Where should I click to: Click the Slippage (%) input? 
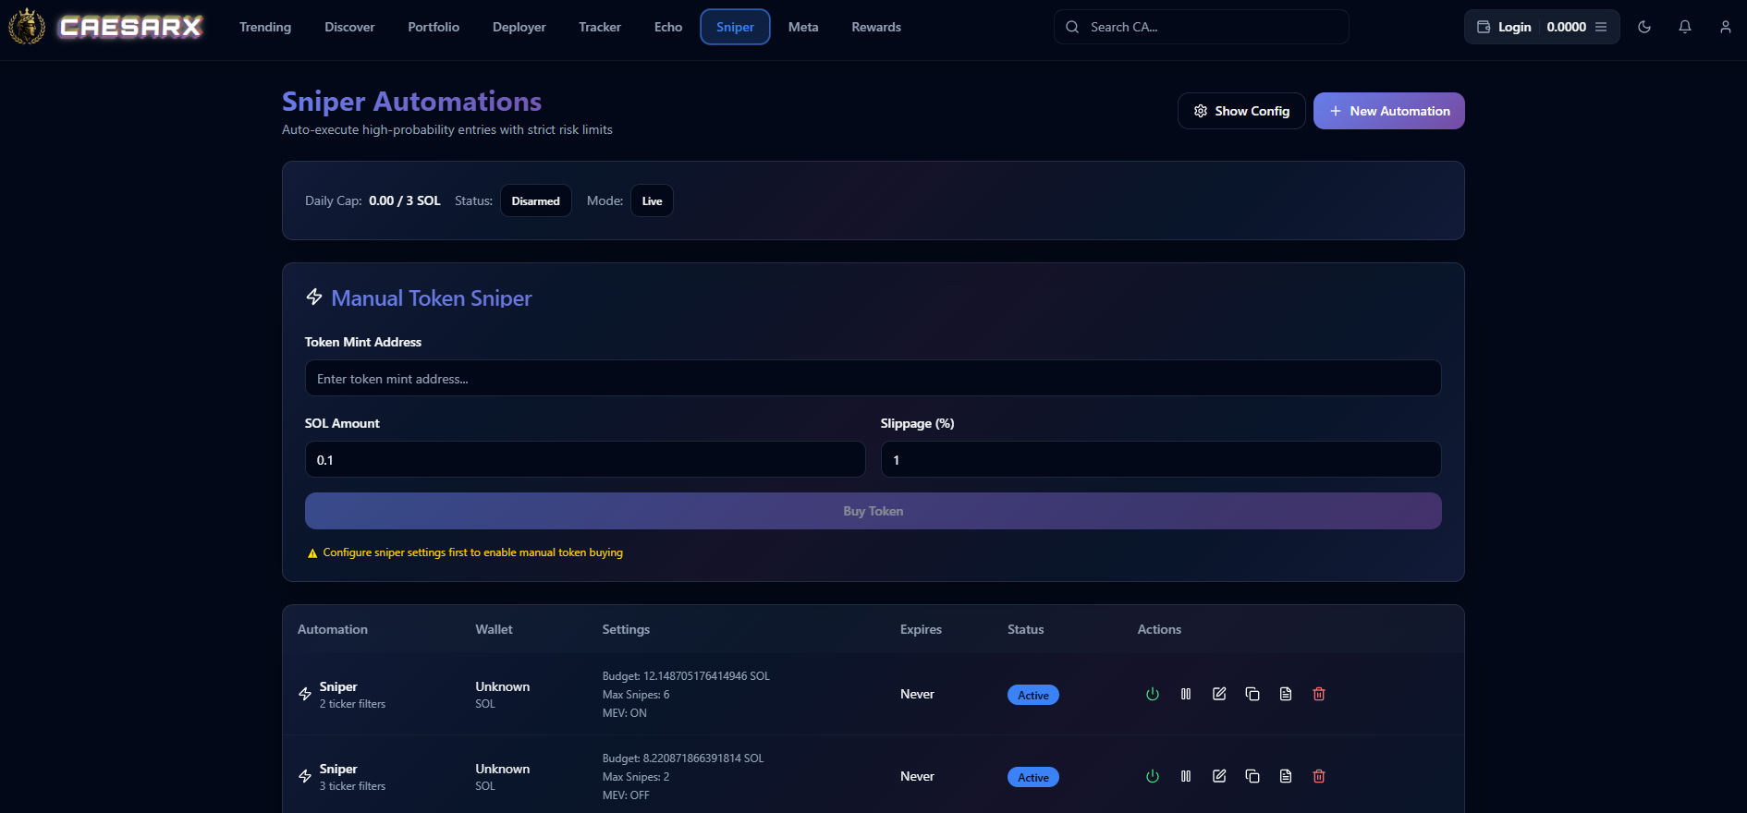tap(1161, 459)
